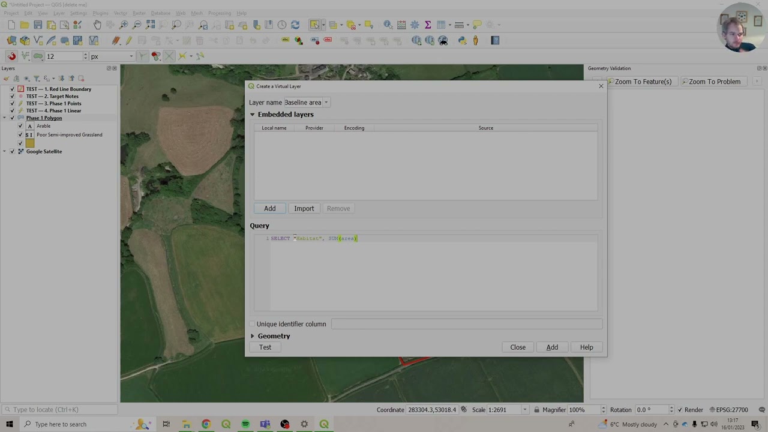Click the Identify Features tool
This screenshot has width=768, height=432.
388,25
